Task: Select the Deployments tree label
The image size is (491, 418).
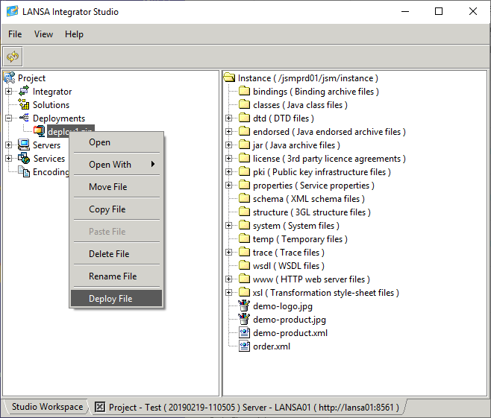Action: (x=59, y=118)
